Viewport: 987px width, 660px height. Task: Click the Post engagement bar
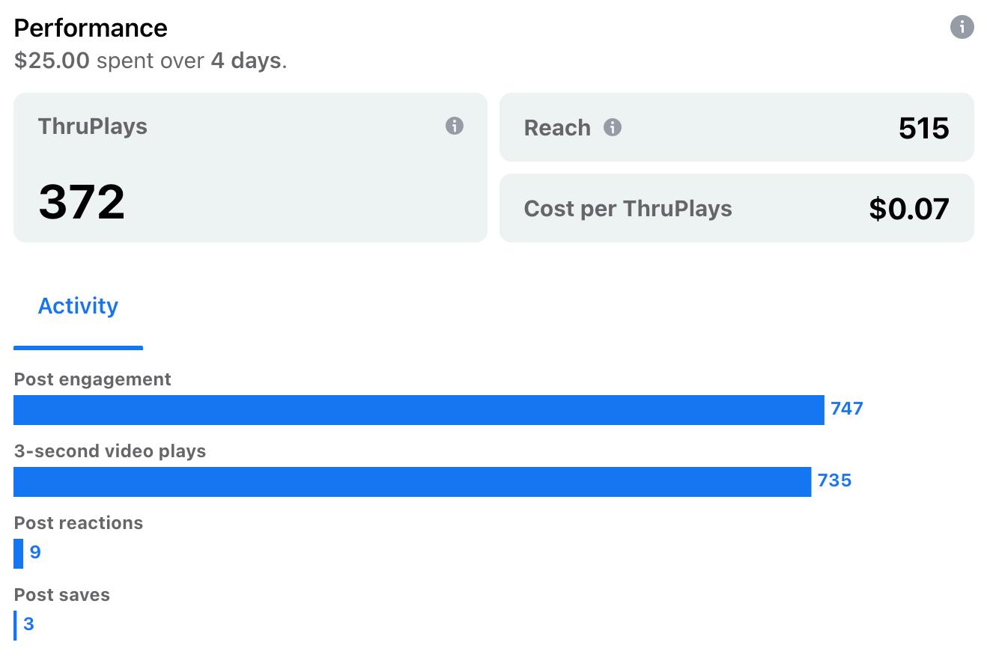(419, 410)
